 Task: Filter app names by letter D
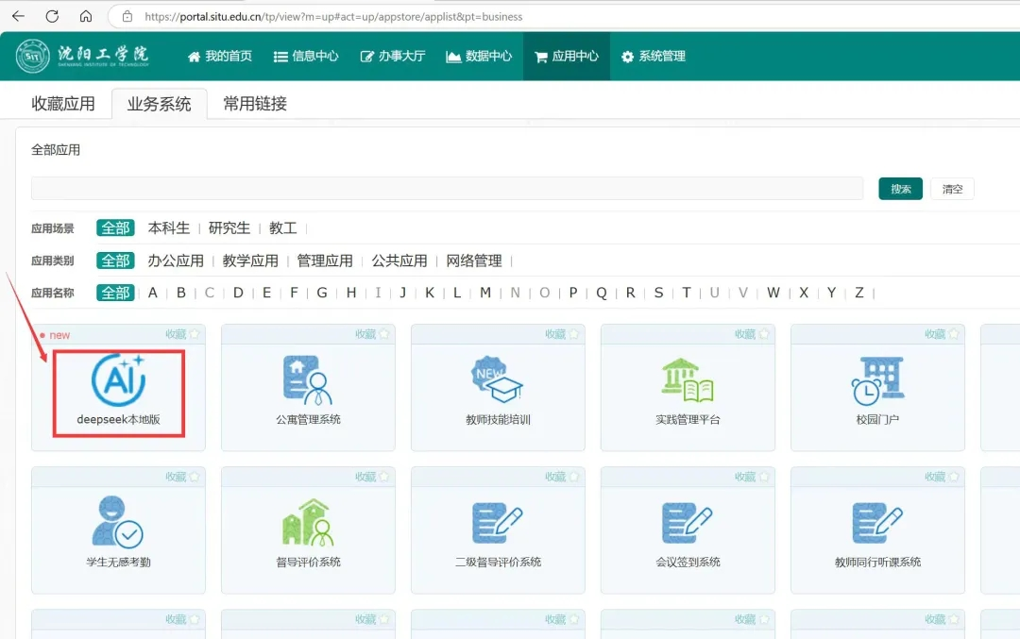(238, 294)
